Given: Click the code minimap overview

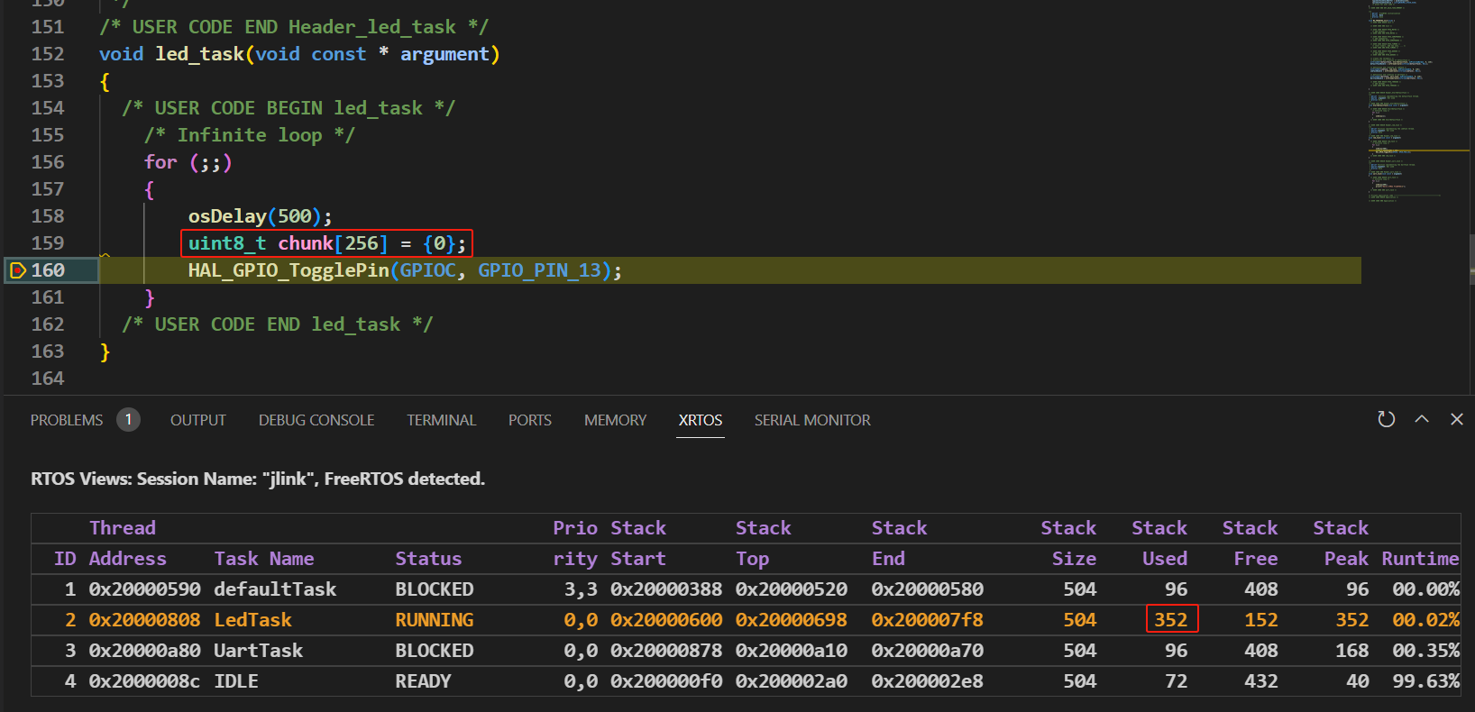Looking at the screenshot, I should click(x=1417, y=104).
